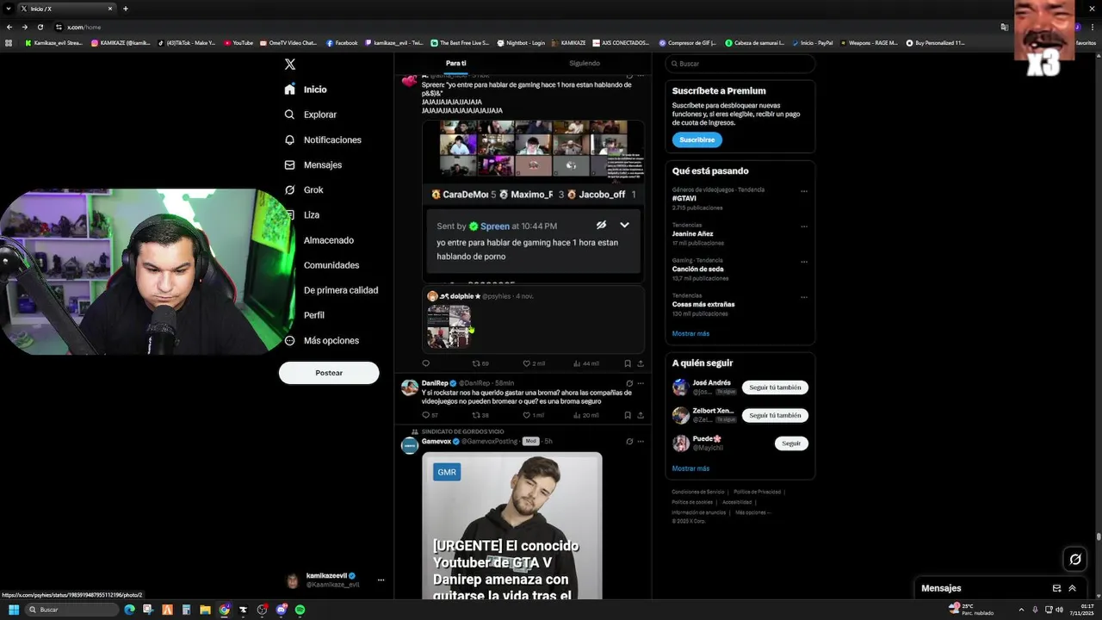Open more options for Jeanine Añez trend
Viewport: 1102px width, 620px height.
pyautogui.click(x=804, y=226)
